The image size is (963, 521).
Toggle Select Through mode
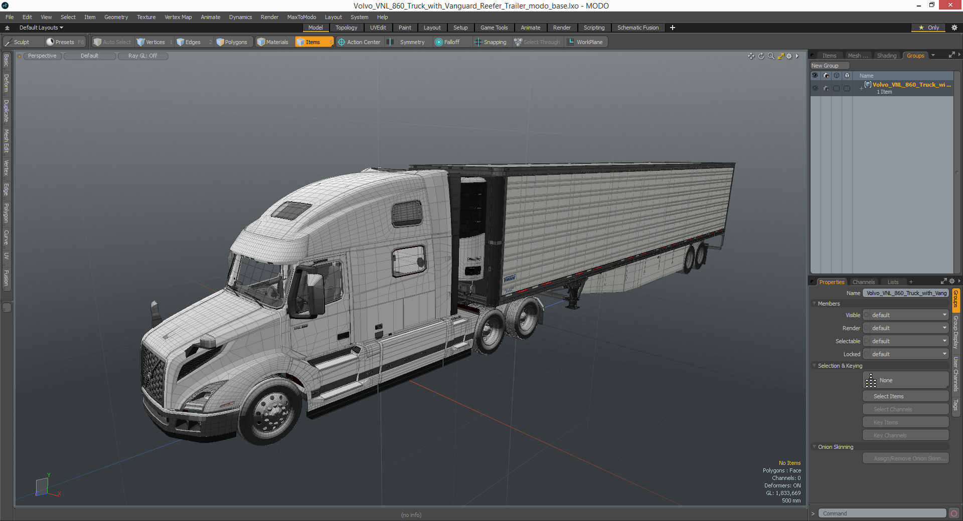pyautogui.click(x=537, y=42)
